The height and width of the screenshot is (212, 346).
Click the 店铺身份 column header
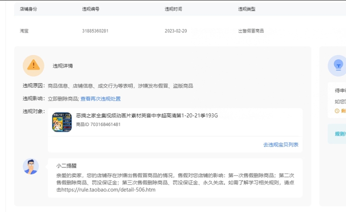coord(28,9)
